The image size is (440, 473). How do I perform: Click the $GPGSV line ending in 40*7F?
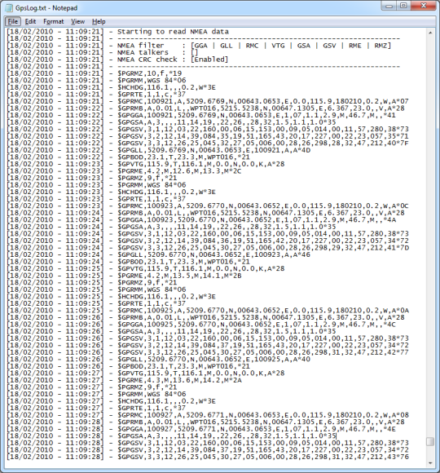click(208, 144)
